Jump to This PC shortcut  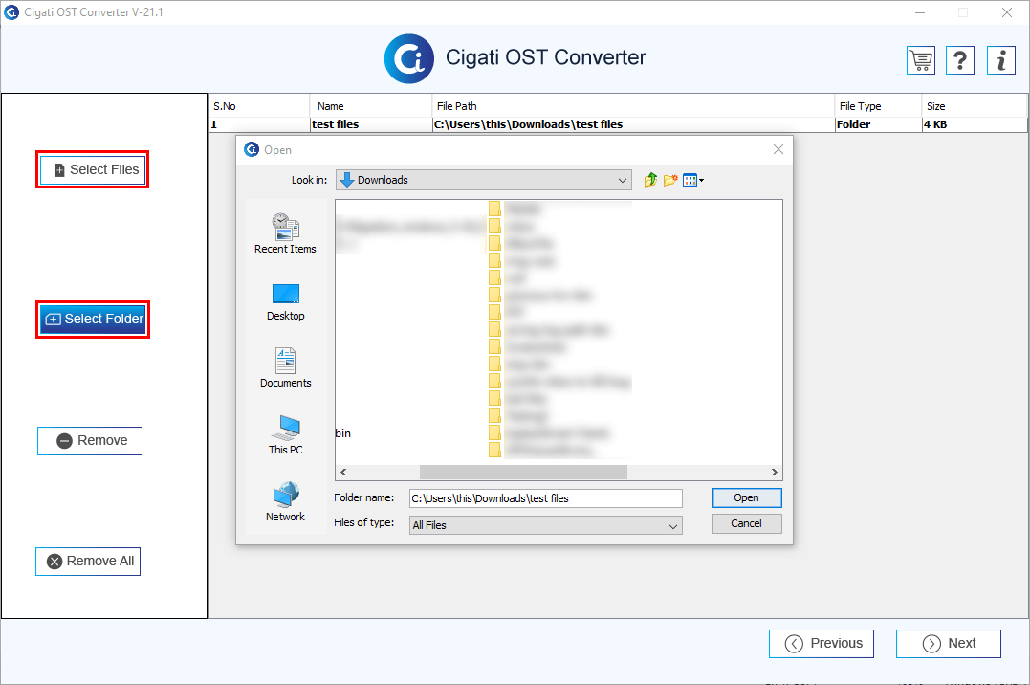point(285,434)
